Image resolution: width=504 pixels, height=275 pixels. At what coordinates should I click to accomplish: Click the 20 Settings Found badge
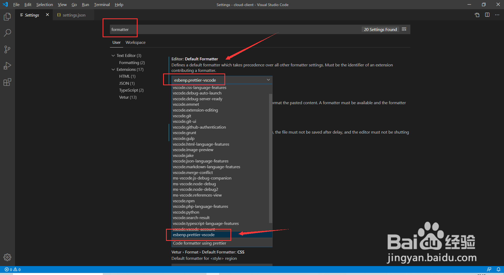(x=380, y=29)
